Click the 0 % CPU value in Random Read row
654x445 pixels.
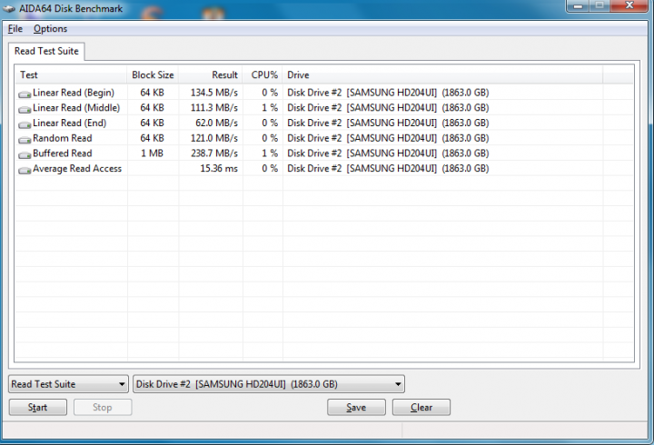tap(270, 138)
